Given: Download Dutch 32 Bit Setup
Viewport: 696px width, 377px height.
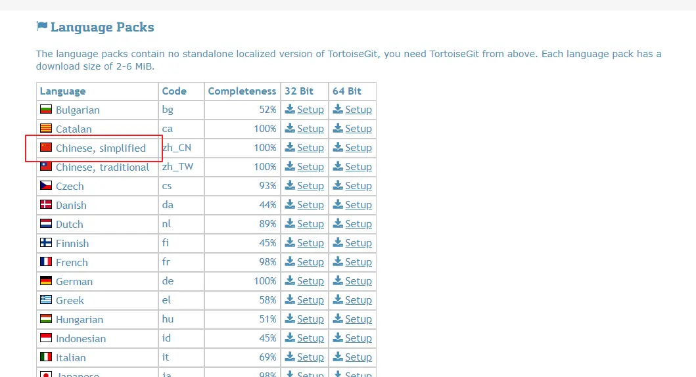Looking at the screenshot, I should pyautogui.click(x=304, y=224).
